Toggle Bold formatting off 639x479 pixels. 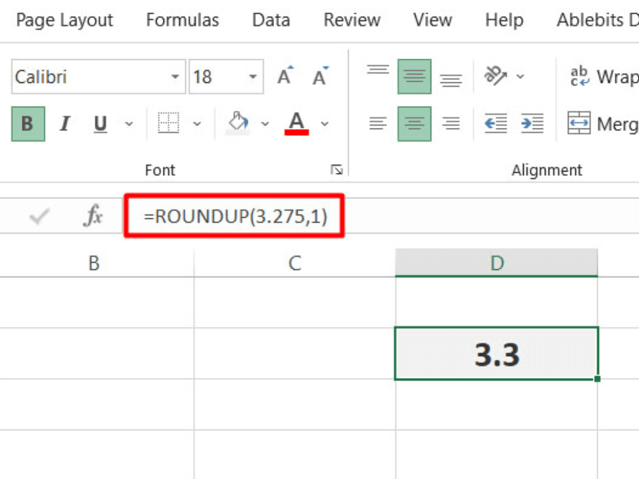pos(27,123)
